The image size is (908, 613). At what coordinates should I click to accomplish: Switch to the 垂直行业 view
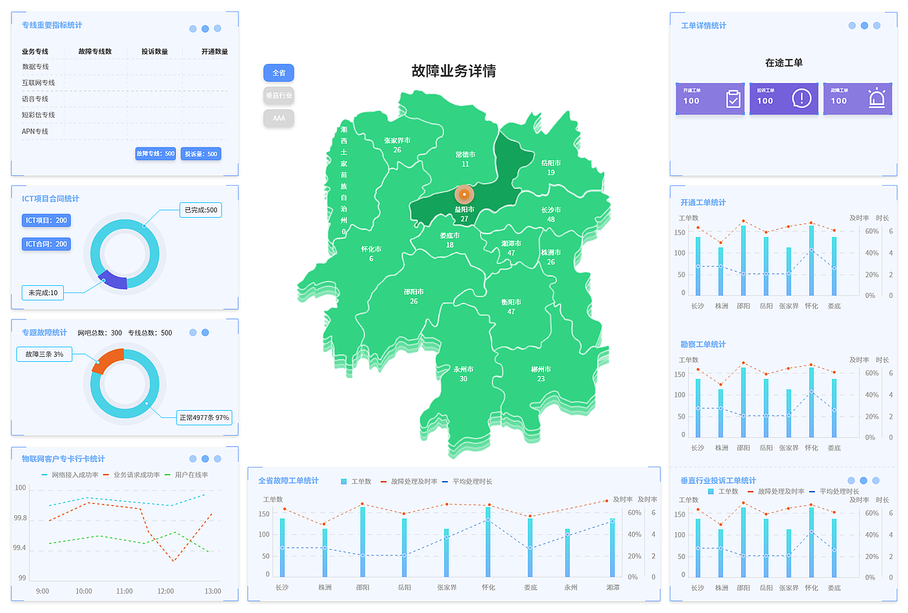click(278, 95)
